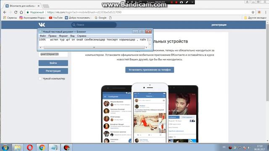
Task: Click the password input field
Action: click(x=53, y=54)
